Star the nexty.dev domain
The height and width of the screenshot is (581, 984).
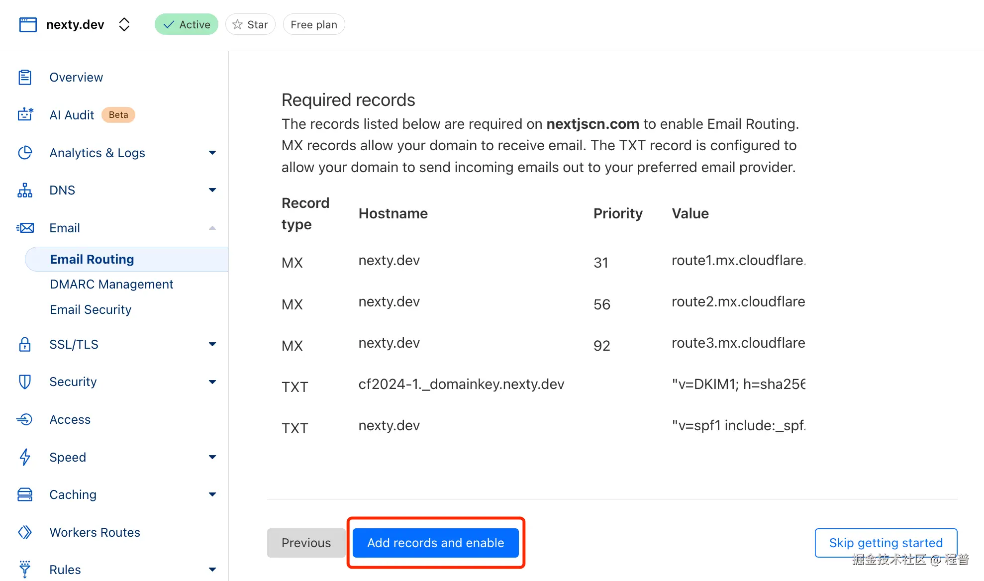250,24
